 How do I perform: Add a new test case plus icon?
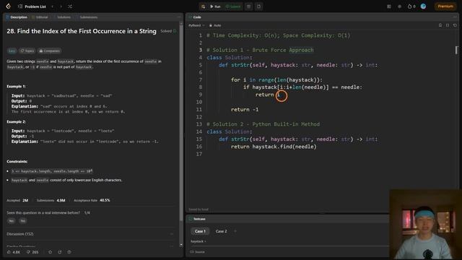click(x=235, y=231)
